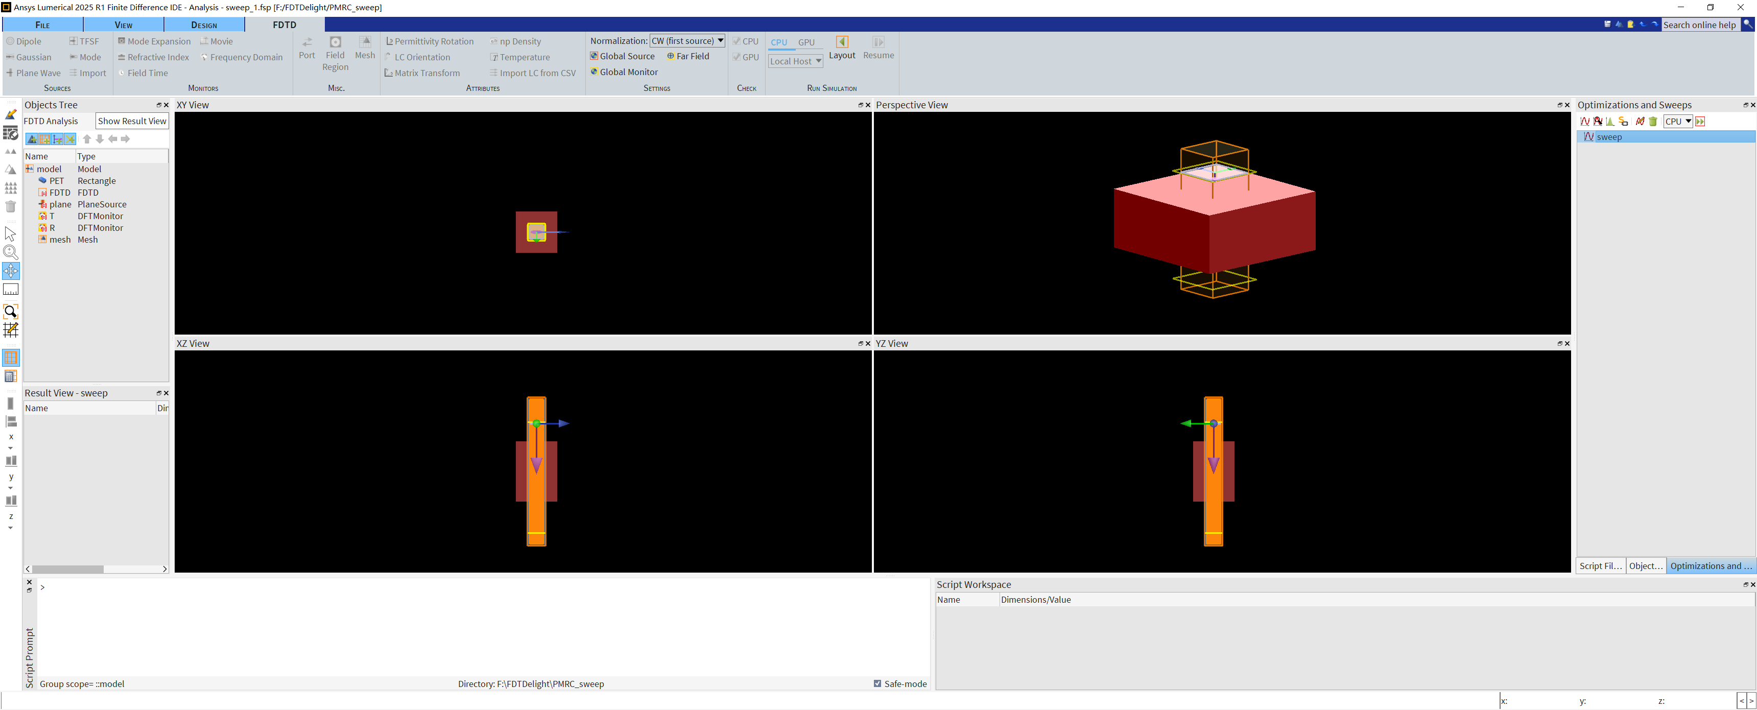
Task: Open the CPU dropdown in sweeps panel
Action: coord(1677,122)
